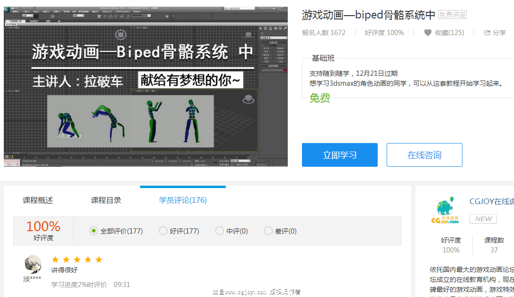Select the 好评(177) radio filter

(x=163, y=231)
